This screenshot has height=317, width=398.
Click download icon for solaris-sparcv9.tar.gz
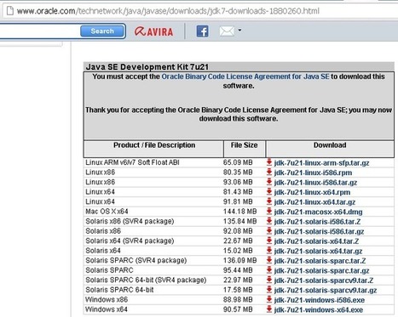tap(269, 290)
